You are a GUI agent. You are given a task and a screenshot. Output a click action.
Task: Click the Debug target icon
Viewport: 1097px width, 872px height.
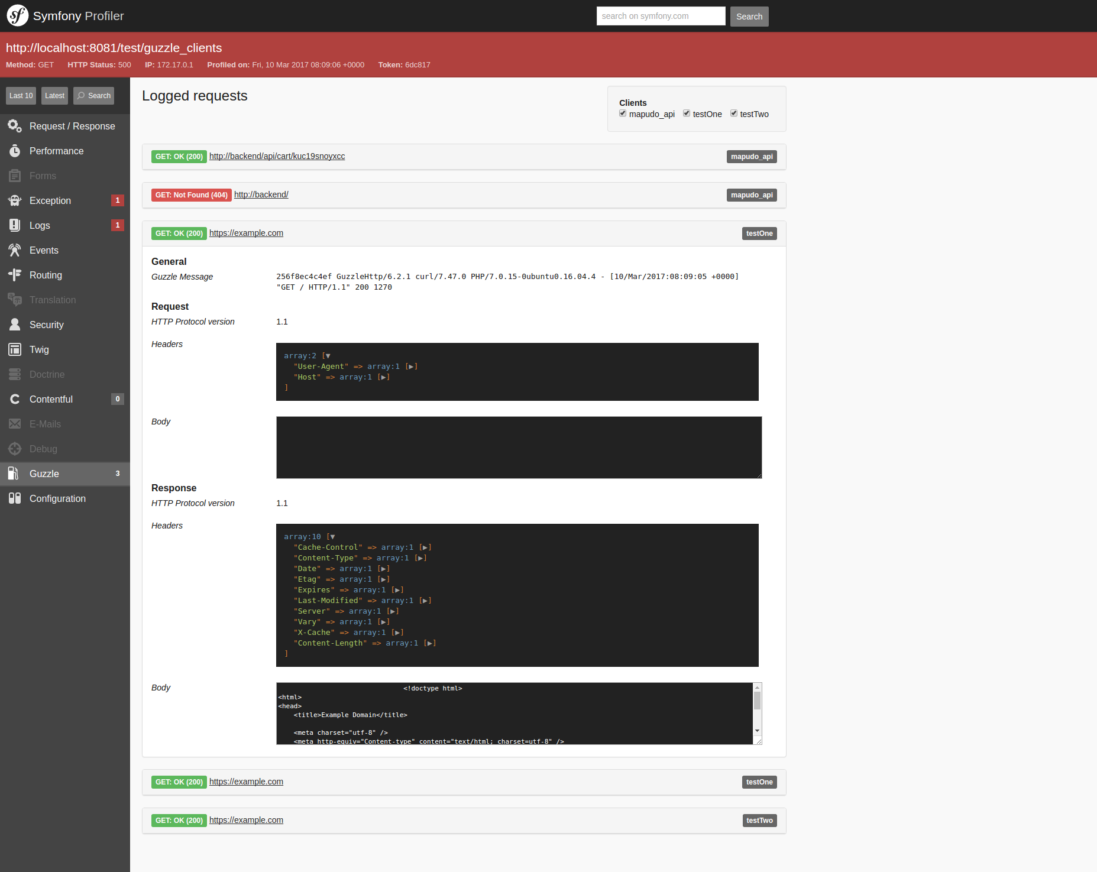(15, 449)
